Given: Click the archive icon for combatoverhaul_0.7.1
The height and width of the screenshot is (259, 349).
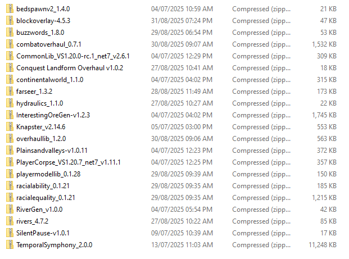Looking at the screenshot, I should 10,44.
